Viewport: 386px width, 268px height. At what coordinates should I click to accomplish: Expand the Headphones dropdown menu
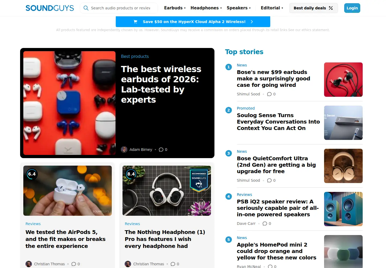tap(206, 8)
